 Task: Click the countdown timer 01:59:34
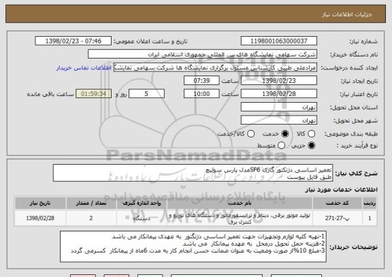93,94
